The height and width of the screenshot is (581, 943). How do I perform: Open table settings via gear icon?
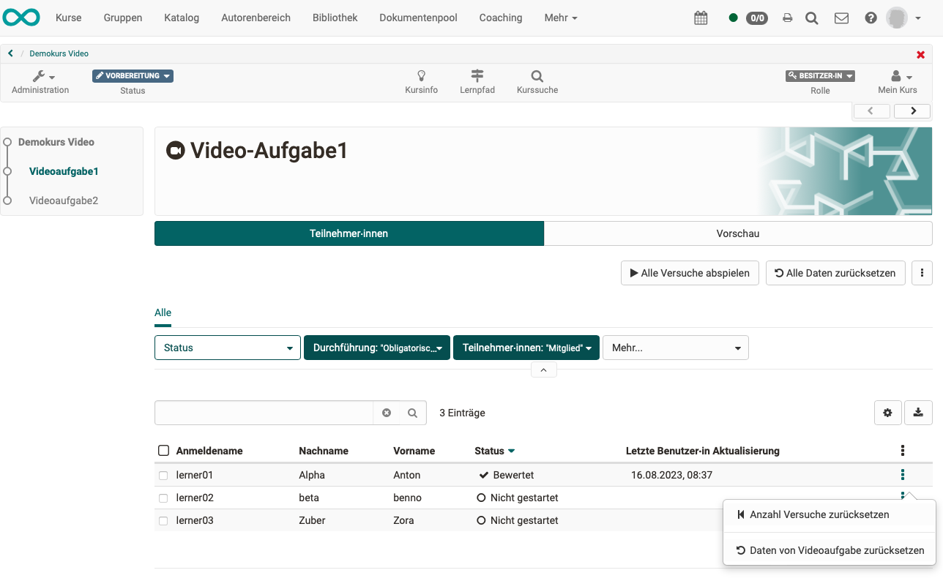click(887, 413)
